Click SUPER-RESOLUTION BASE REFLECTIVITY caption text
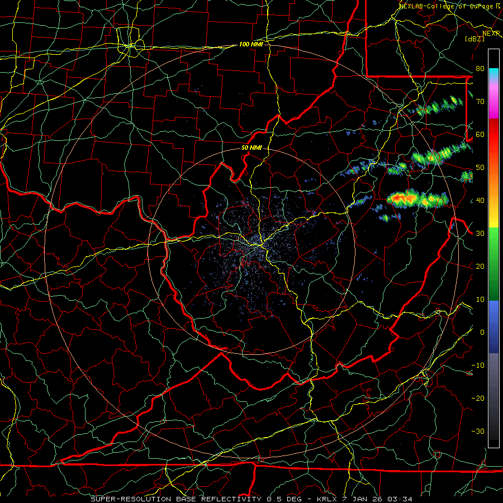Screen dimensions: 503x503 coord(176,499)
